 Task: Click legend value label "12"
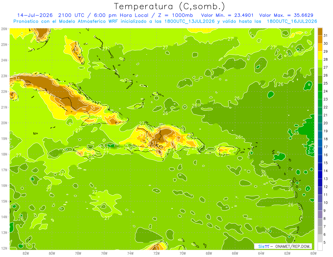(326, 187)
